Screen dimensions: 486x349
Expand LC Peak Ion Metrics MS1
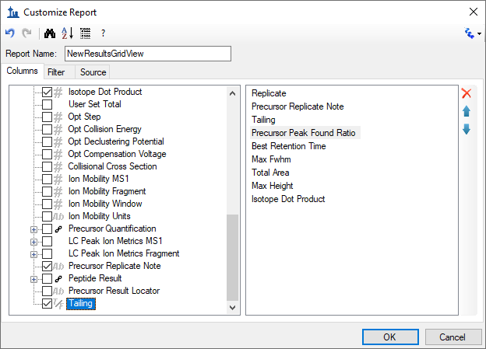pos(33,242)
